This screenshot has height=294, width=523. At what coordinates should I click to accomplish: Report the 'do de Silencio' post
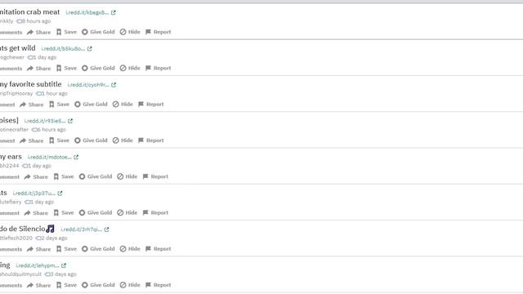pyautogui.click(x=158, y=248)
